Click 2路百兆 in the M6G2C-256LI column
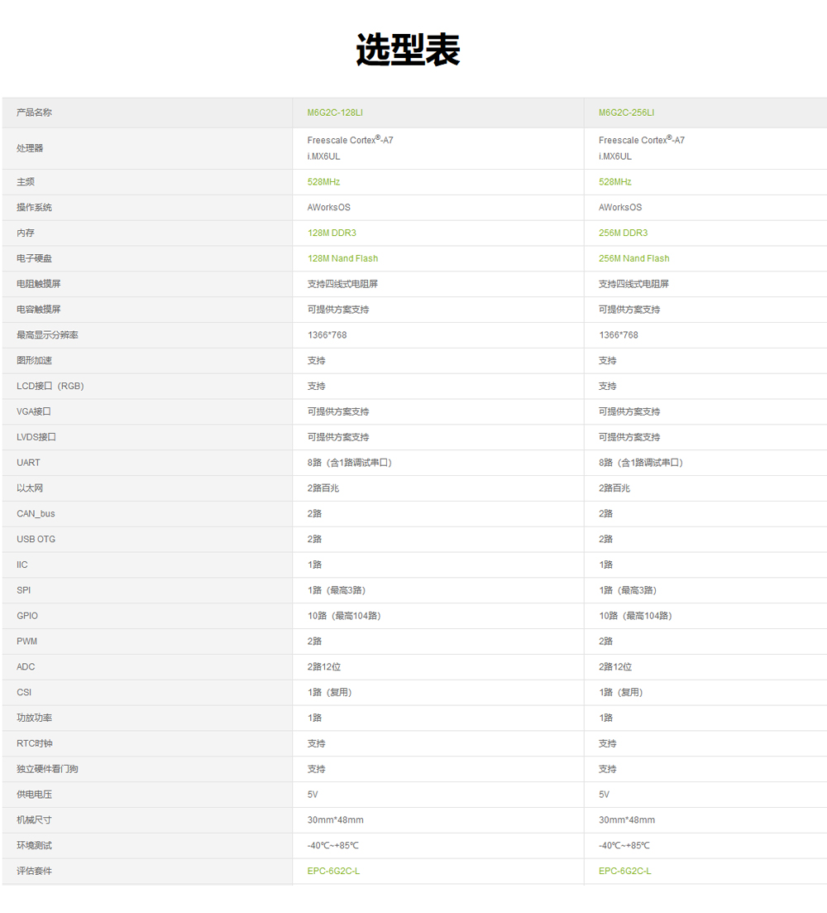The width and height of the screenshot is (827, 913). 614,488
